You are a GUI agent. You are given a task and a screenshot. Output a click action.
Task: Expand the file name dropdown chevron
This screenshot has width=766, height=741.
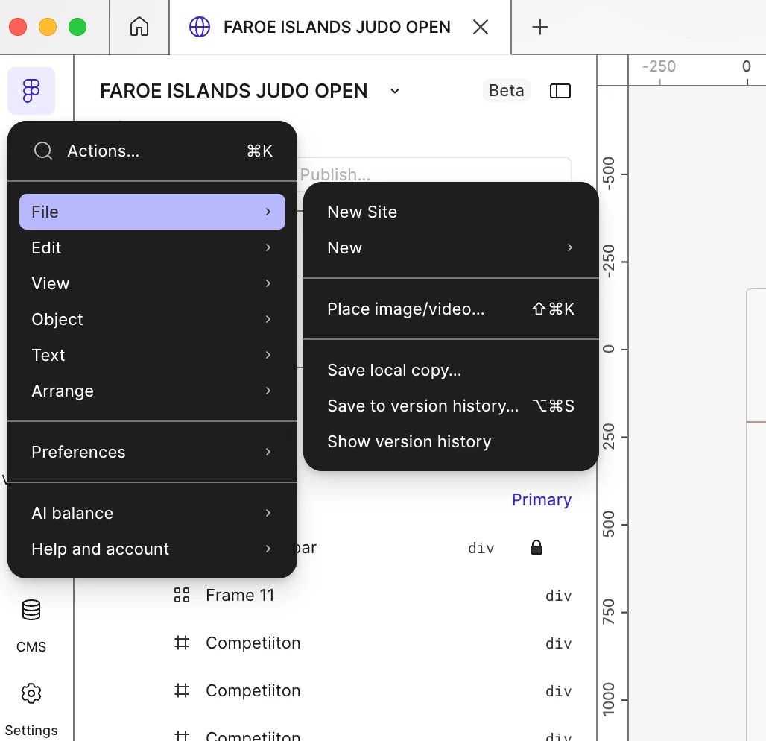[x=395, y=91]
